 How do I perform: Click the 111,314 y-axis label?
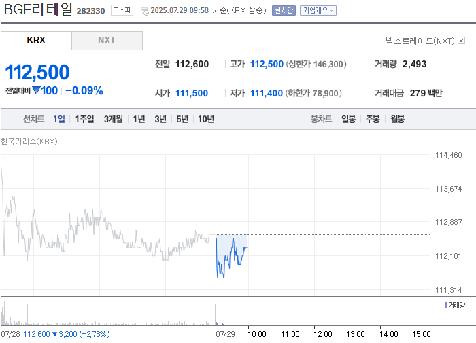click(448, 290)
